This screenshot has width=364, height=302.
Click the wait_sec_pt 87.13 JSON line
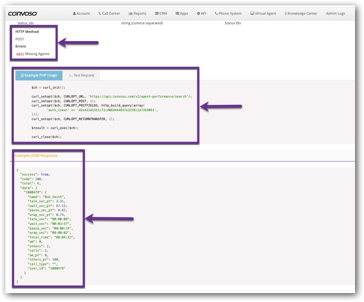click(47, 206)
